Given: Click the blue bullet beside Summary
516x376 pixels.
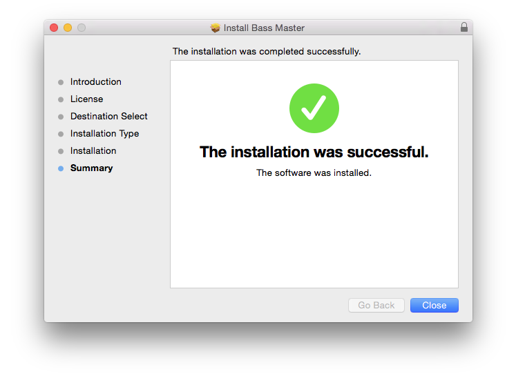Looking at the screenshot, I should (61, 168).
